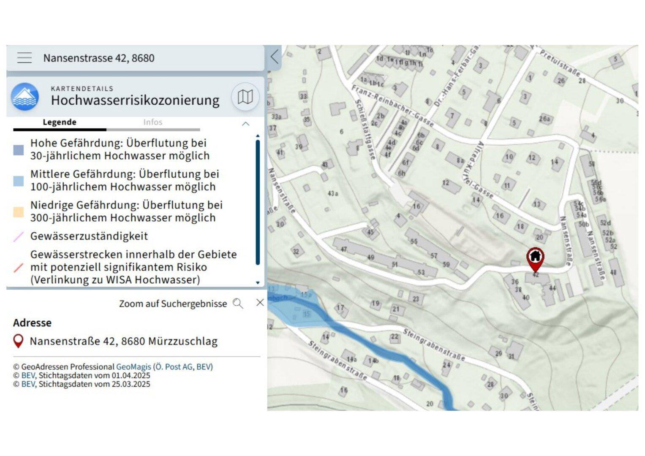
Task: Collapse the sidebar with left arrow
Action: tap(275, 57)
